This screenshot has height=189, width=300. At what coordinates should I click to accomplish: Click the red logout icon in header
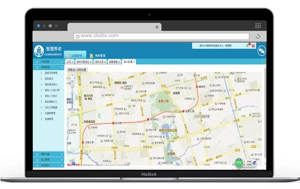(x=252, y=46)
